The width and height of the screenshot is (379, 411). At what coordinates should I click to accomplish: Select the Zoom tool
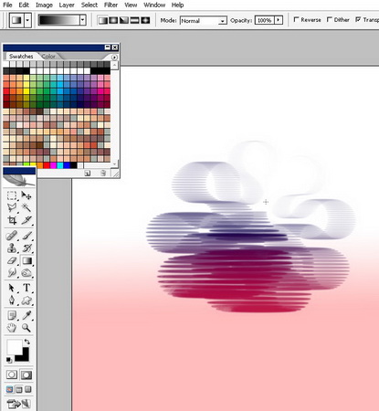coord(26,328)
